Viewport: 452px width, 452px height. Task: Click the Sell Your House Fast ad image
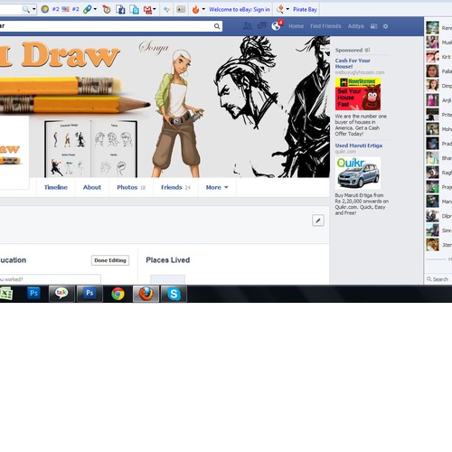pos(358,94)
